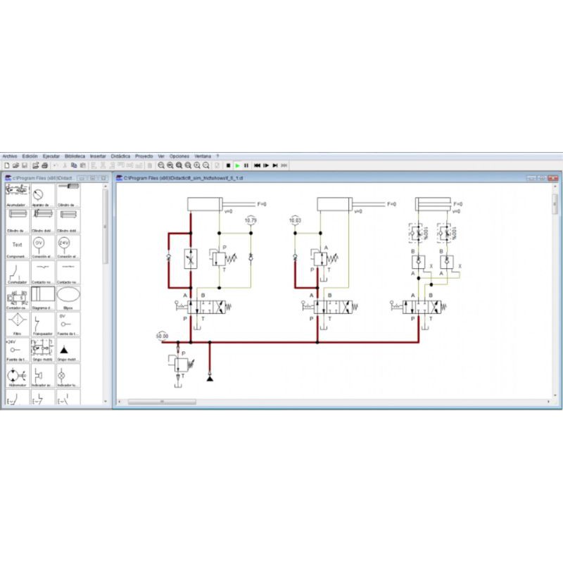
Task: Open the Ver menu
Action: [x=161, y=156]
